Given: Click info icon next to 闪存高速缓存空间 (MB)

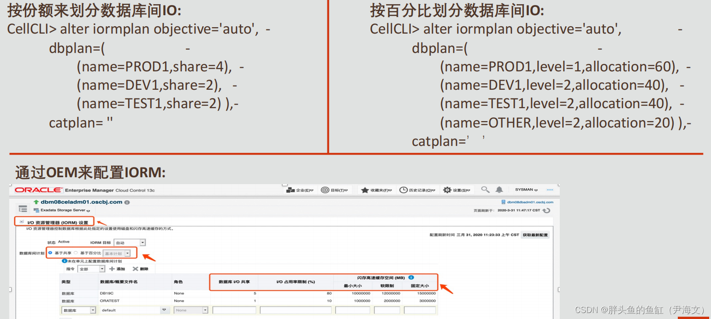Looking at the screenshot, I should 411,278.
